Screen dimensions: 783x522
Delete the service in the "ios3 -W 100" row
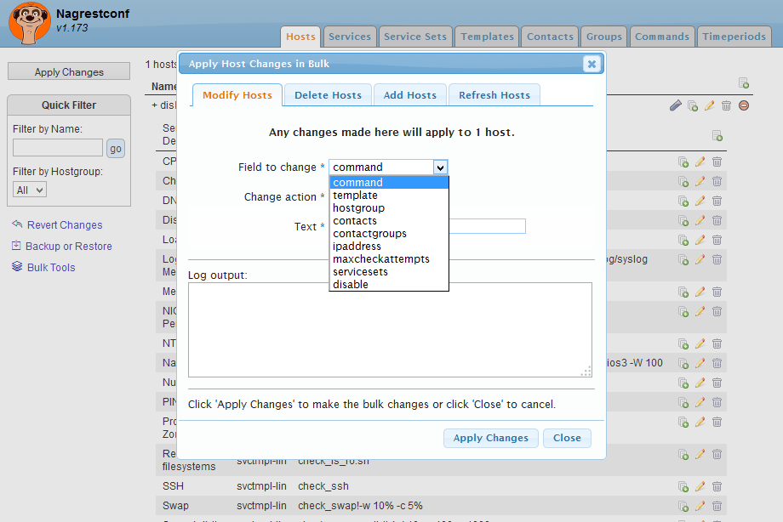(717, 363)
